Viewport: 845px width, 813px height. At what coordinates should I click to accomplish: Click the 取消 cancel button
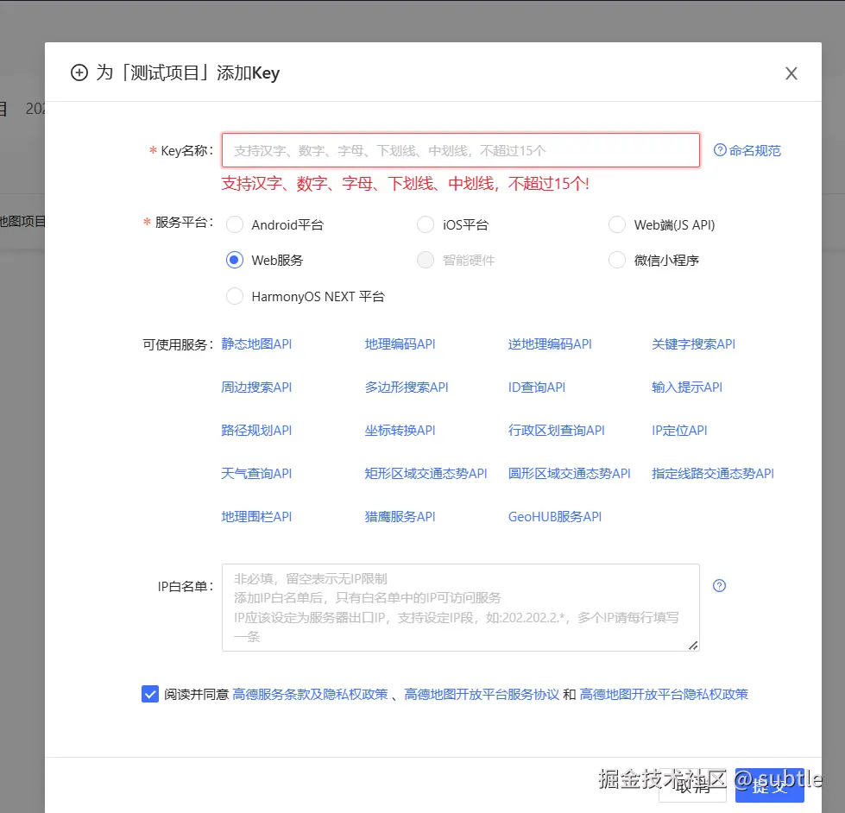coord(692,785)
